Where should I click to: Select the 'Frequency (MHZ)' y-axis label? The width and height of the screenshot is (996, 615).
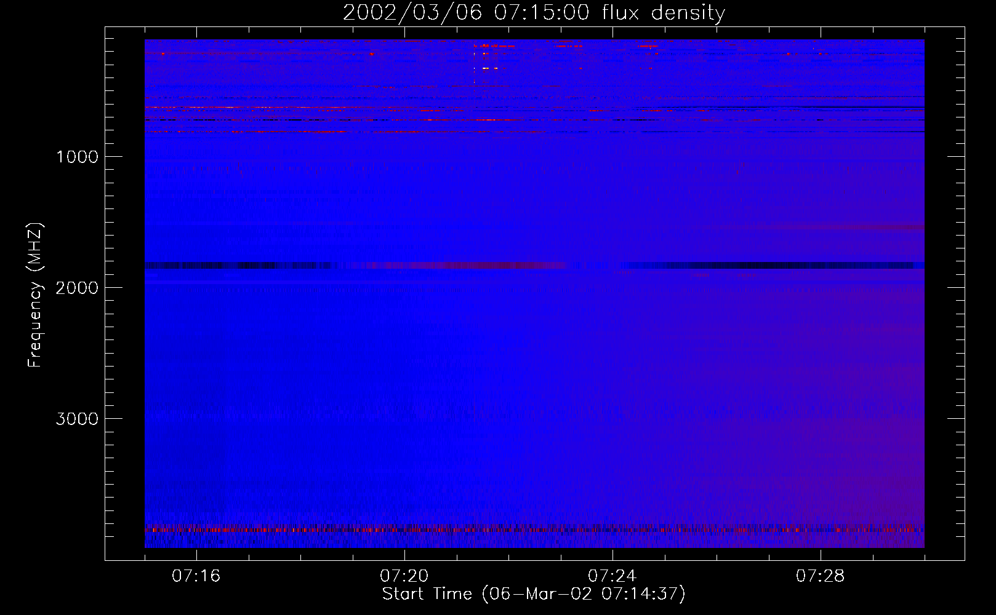36,295
